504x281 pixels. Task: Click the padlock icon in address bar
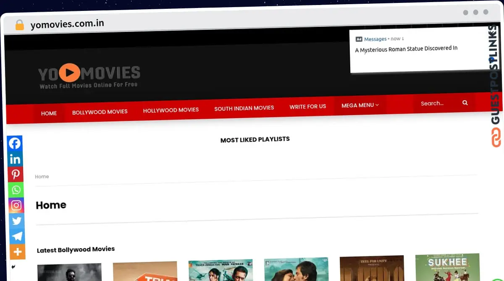click(x=19, y=25)
